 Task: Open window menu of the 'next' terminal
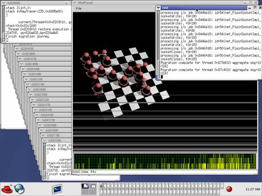coord(159,8)
